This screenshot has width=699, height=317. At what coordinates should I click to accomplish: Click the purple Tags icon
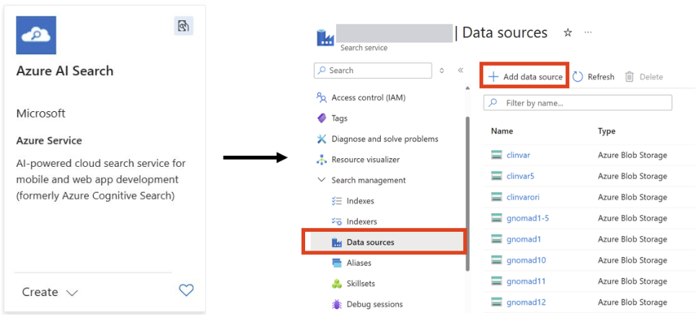(322, 118)
